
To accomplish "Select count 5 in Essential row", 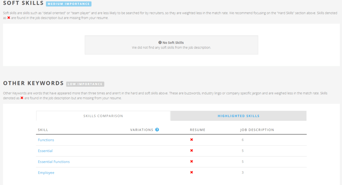I will click(242, 151).
